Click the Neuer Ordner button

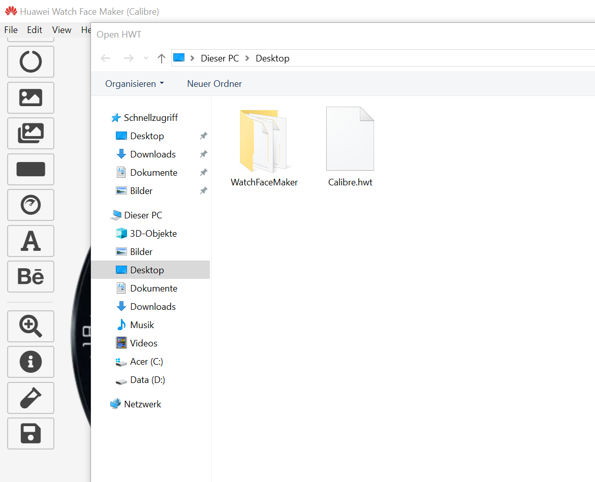(x=214, y=84)
